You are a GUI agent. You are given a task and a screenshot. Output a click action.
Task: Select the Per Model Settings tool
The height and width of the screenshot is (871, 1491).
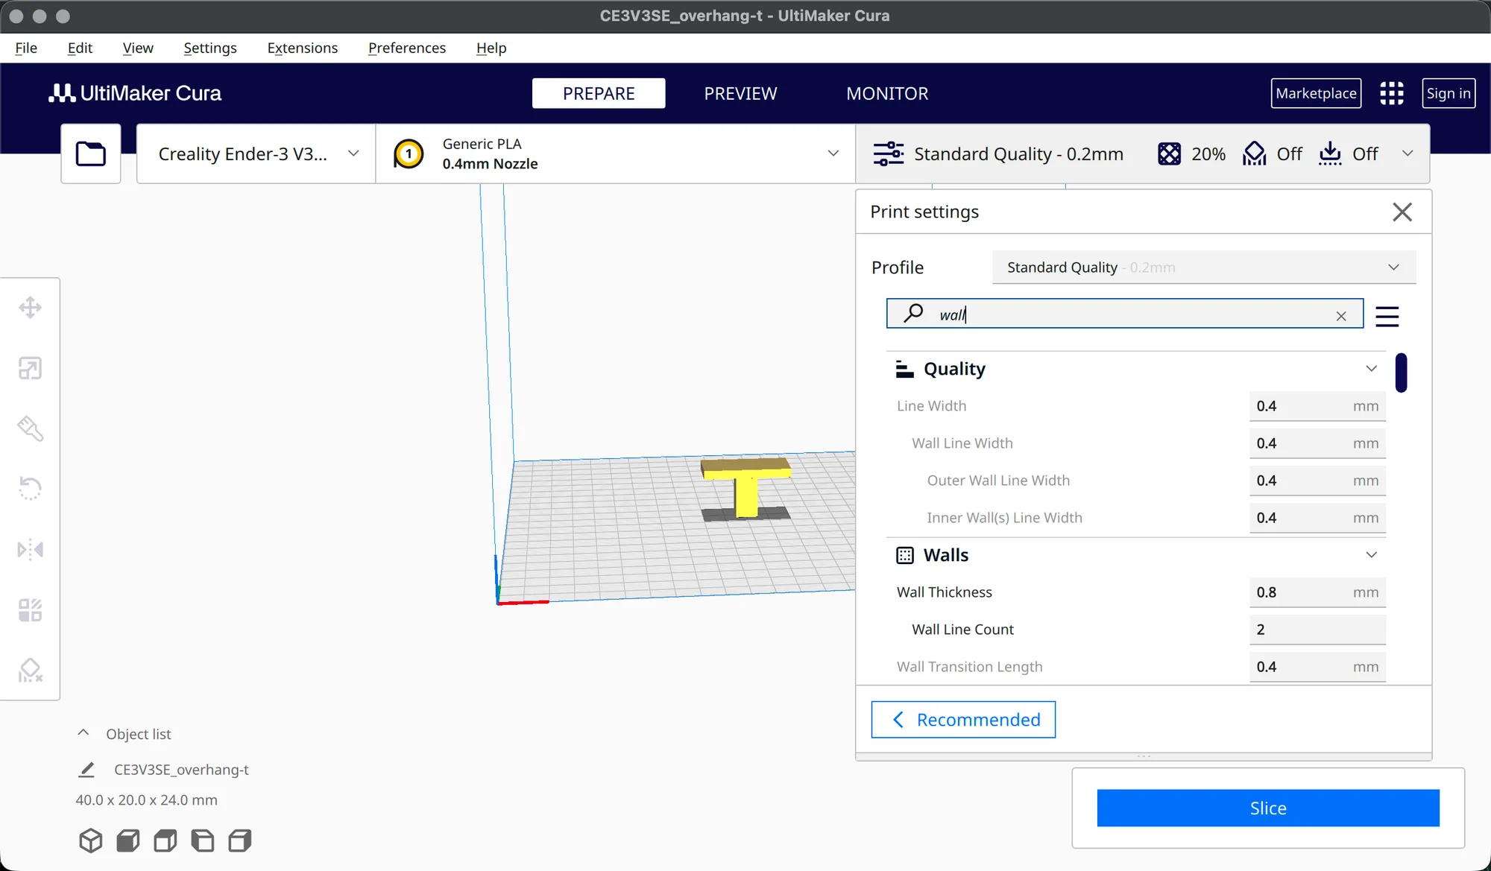pyautogui.click(x=30, y=610)
